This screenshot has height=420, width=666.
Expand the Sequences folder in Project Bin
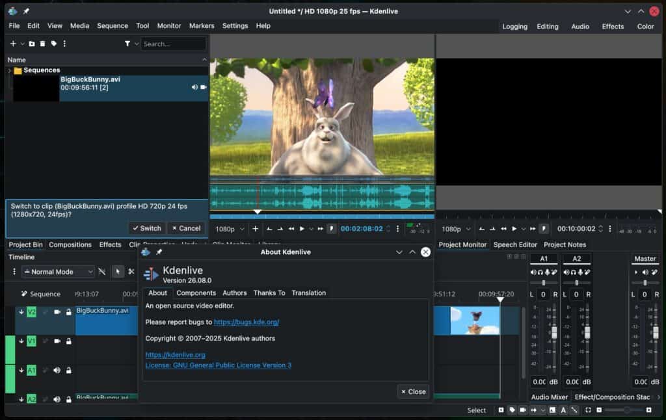point(9,70)
